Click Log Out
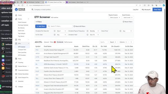 tap(136, 9)
